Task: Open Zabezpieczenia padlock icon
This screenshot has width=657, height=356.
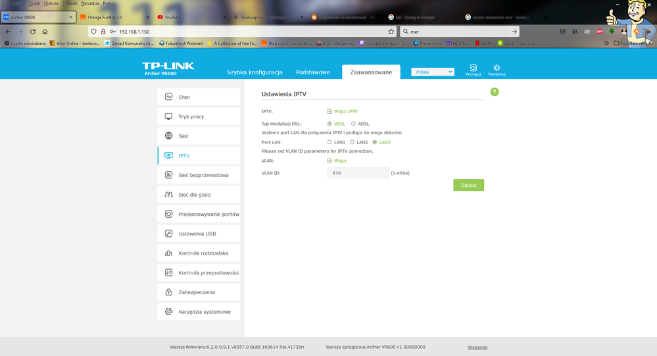Action: tap(168, 292)
